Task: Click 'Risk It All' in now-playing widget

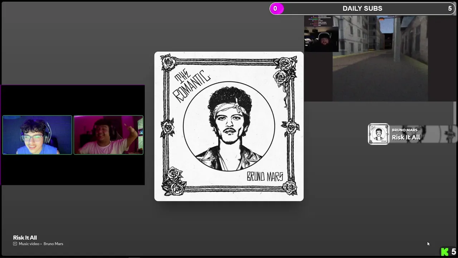Action: point(406,137)
